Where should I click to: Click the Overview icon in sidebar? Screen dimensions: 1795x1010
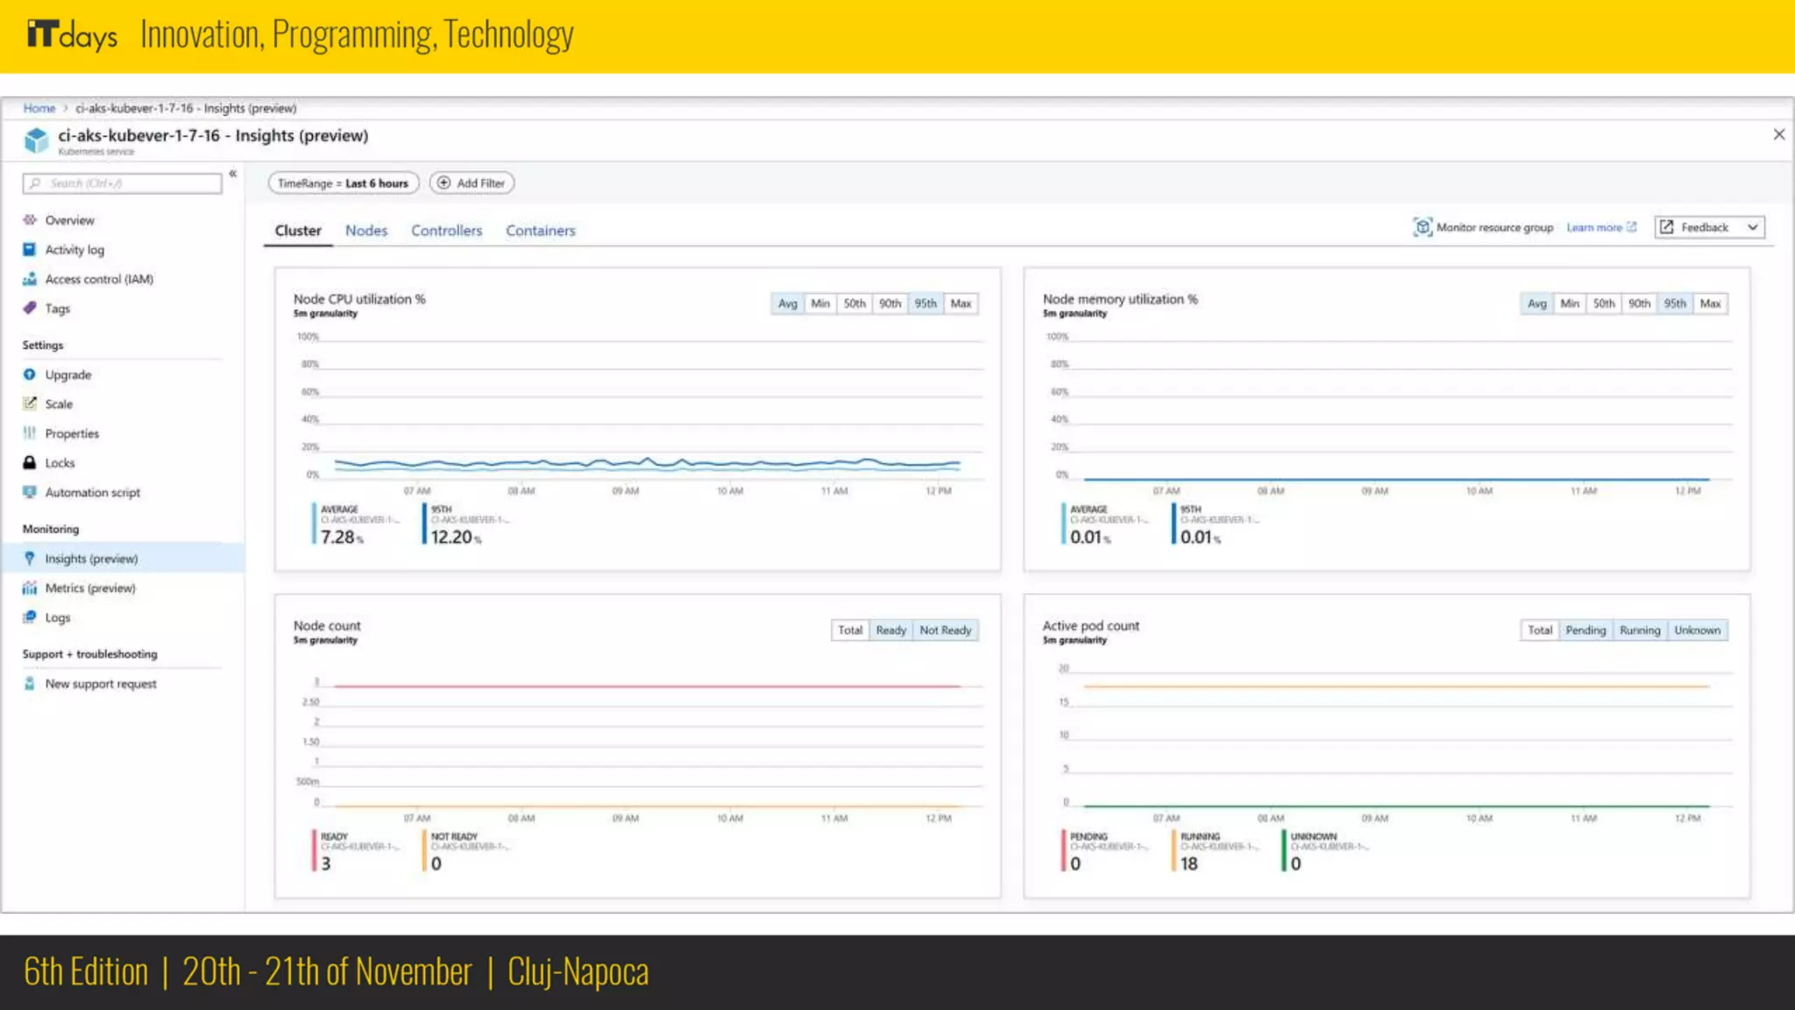tap(30, 220)
